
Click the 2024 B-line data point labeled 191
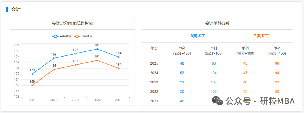tap(97, 60)
